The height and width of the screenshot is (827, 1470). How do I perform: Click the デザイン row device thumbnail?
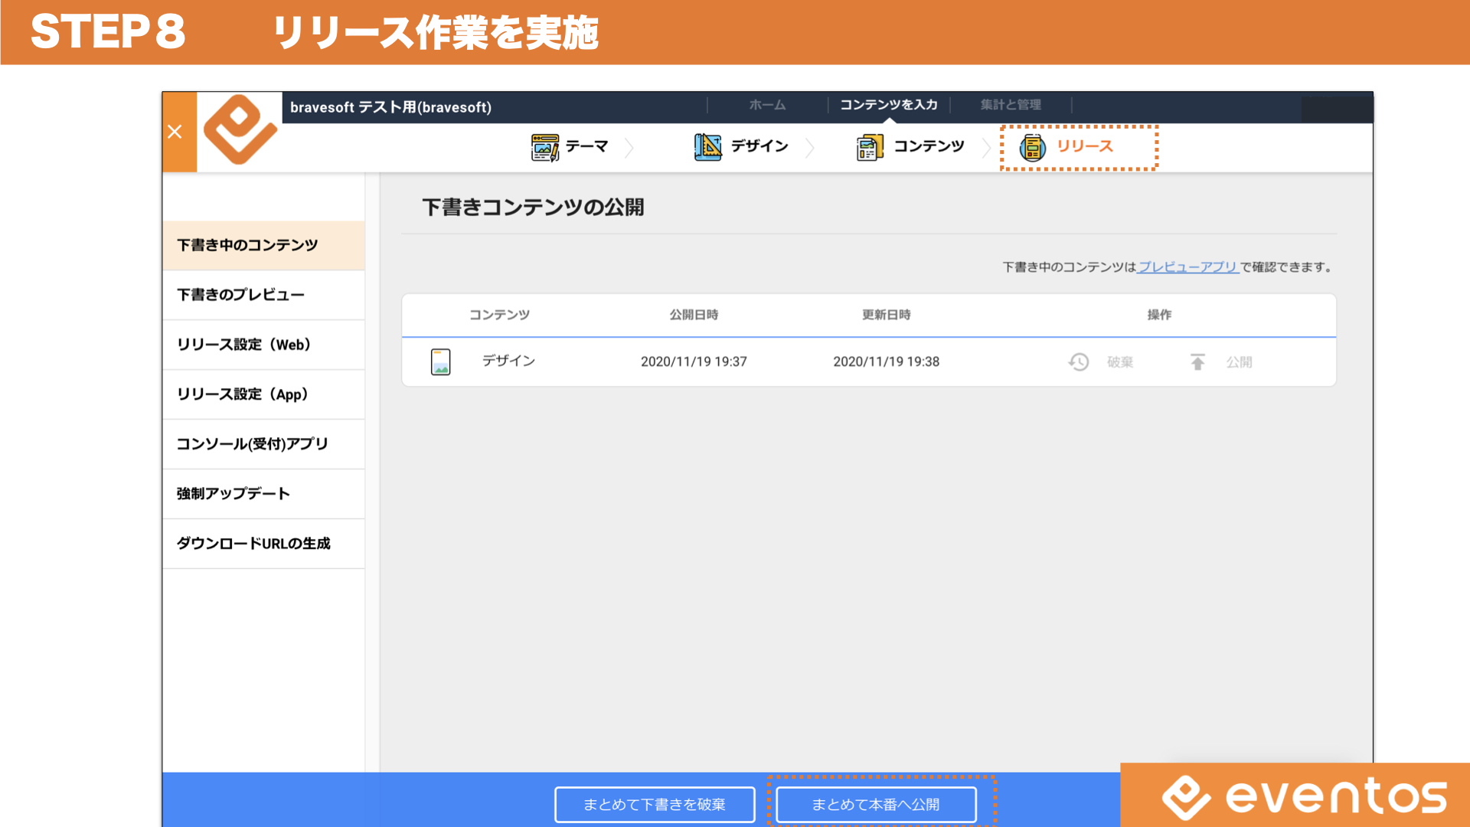(x=440, y=361)
